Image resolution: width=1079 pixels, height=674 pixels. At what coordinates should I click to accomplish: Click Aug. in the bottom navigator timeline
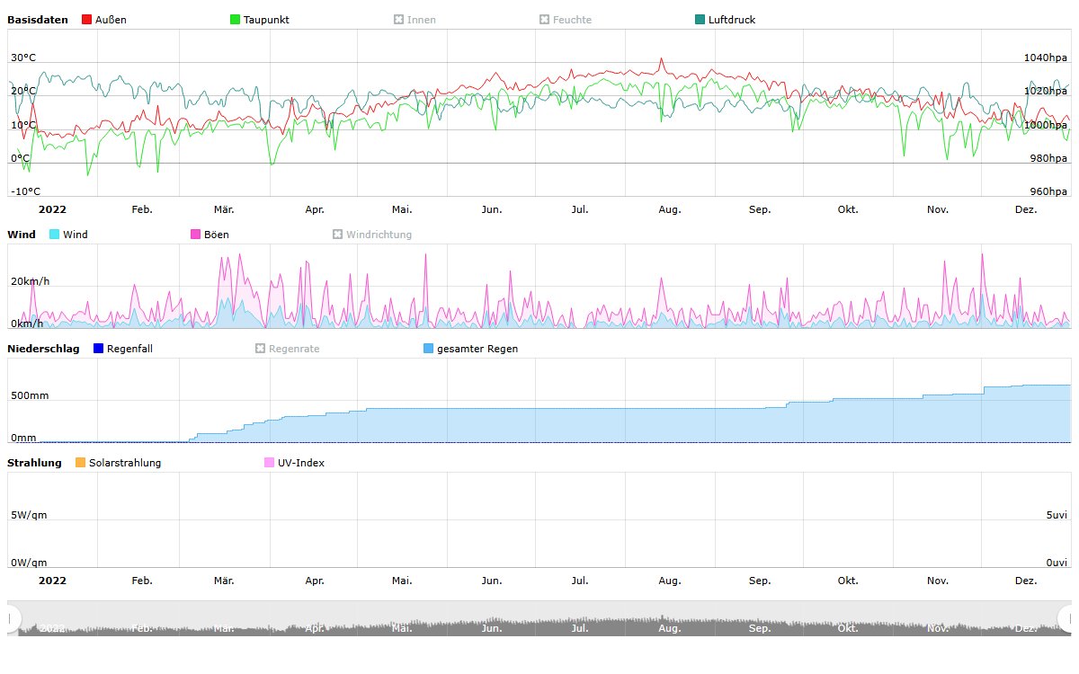670,628
